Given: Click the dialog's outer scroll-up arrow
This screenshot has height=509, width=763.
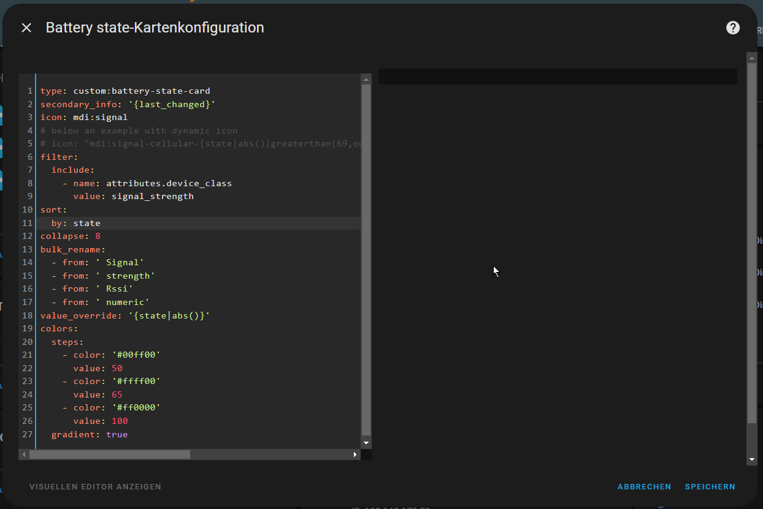Looking at the screenshot, I should (x=751, y=57).
